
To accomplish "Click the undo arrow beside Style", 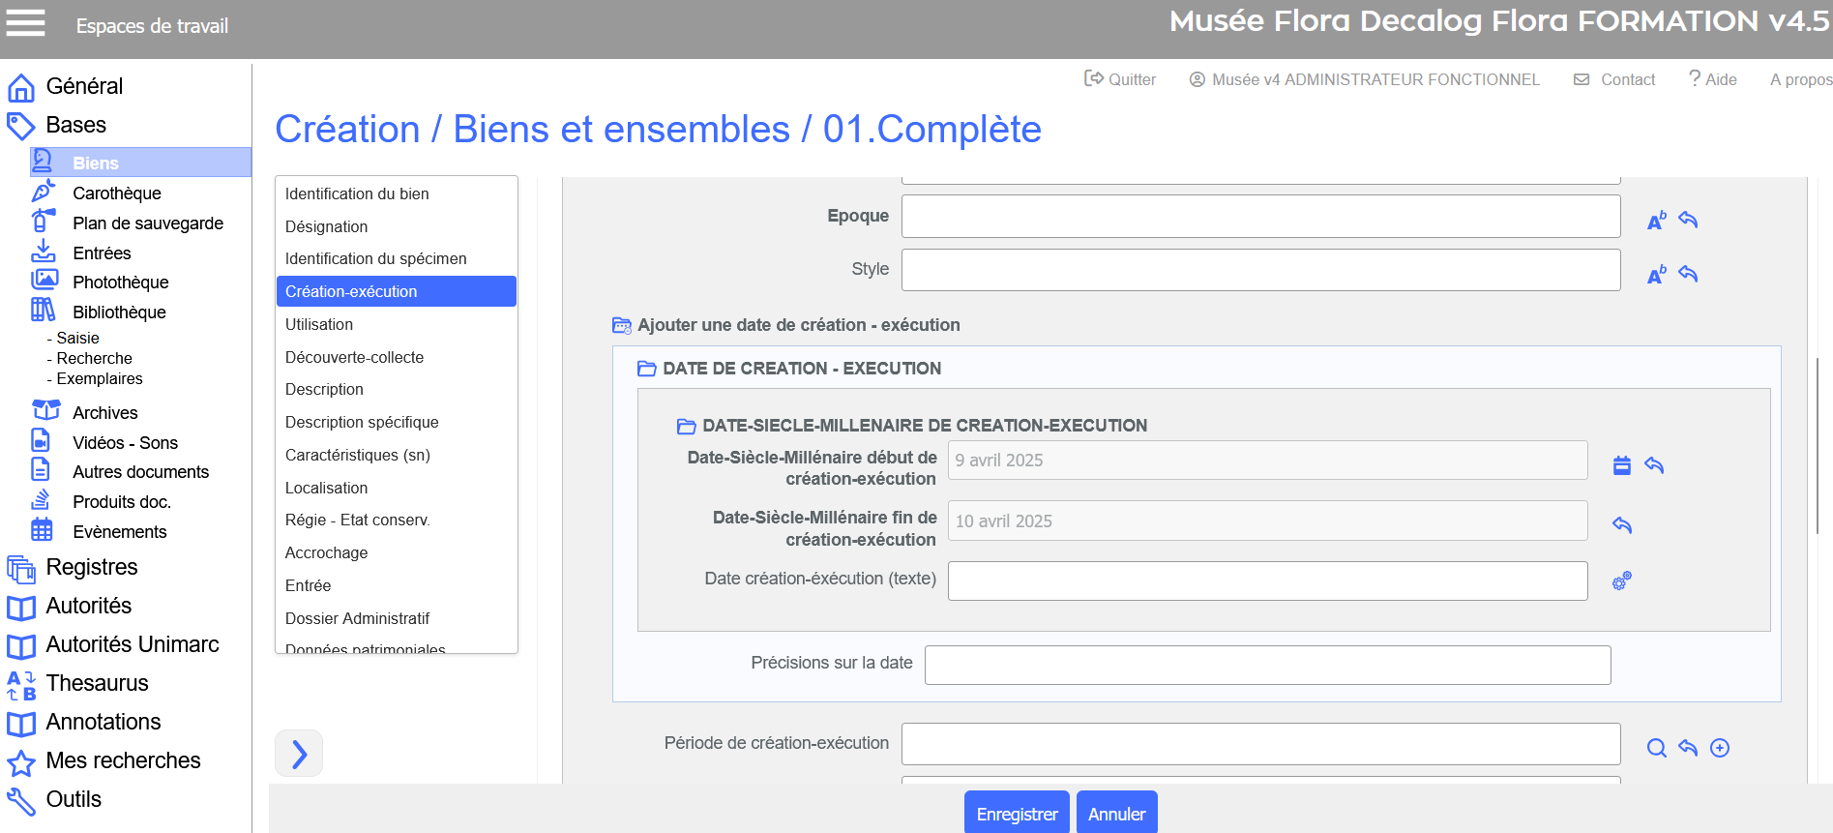I will [1688, 274].
